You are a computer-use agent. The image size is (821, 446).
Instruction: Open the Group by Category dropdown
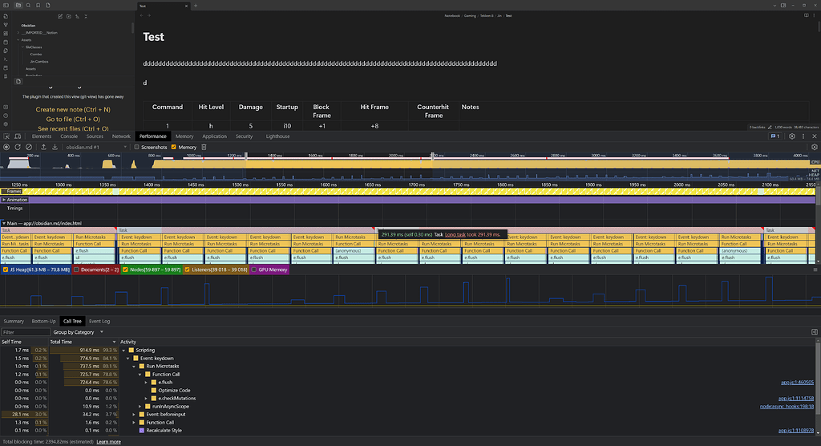tap(78, 332)
